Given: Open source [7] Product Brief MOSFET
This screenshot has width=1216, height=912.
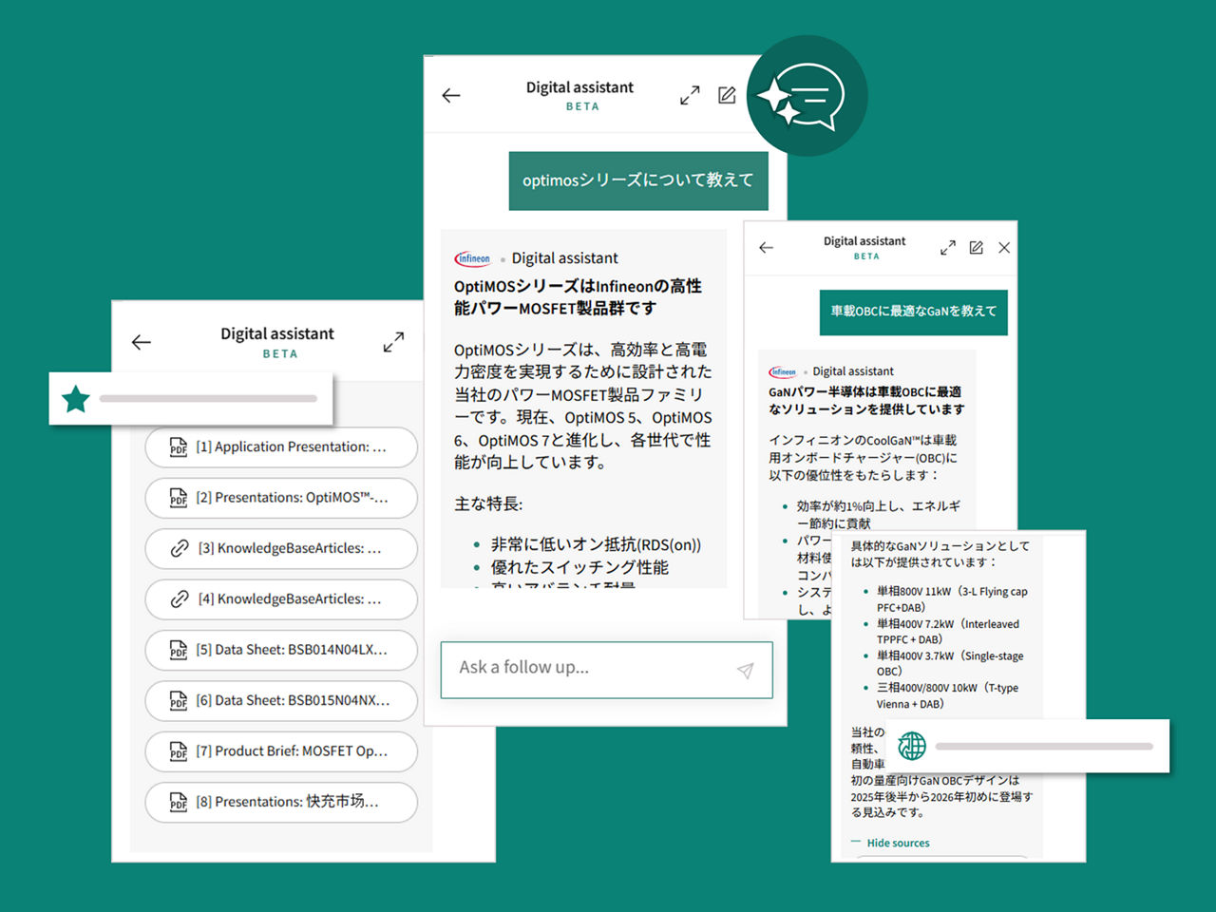Looking at the screenshot, I should 281,751.
